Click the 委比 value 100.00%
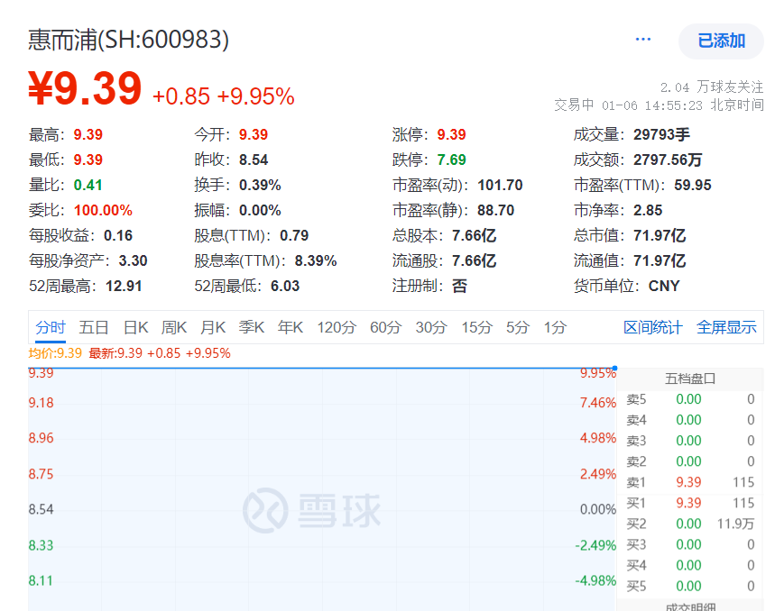The width and height of the screenshot is (775, 611). [x=103, y=210]
